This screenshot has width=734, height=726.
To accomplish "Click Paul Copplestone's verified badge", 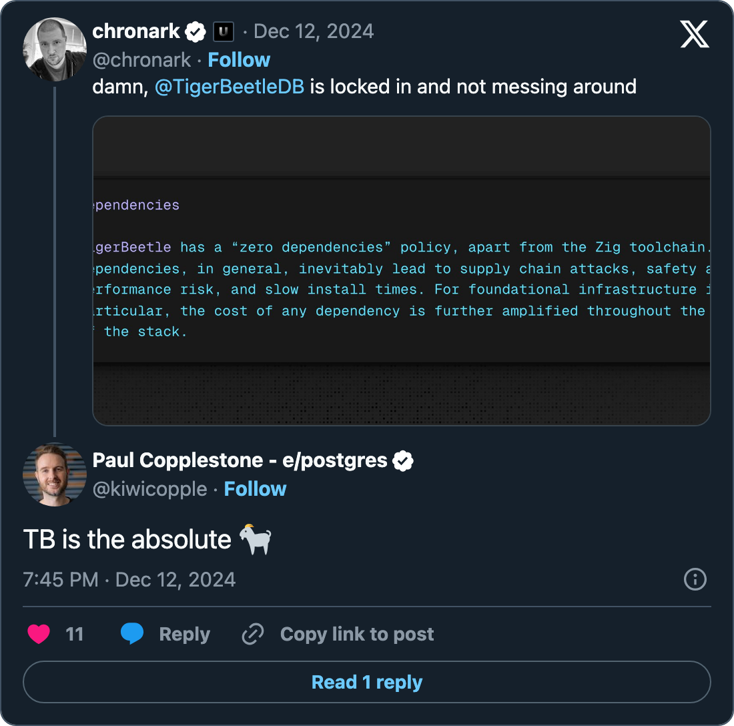I will (402, 460).
